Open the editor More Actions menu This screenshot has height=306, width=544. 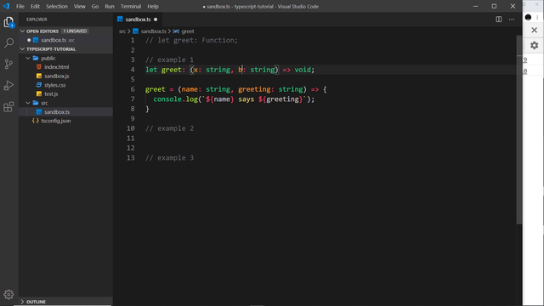(x=512, y=20)
